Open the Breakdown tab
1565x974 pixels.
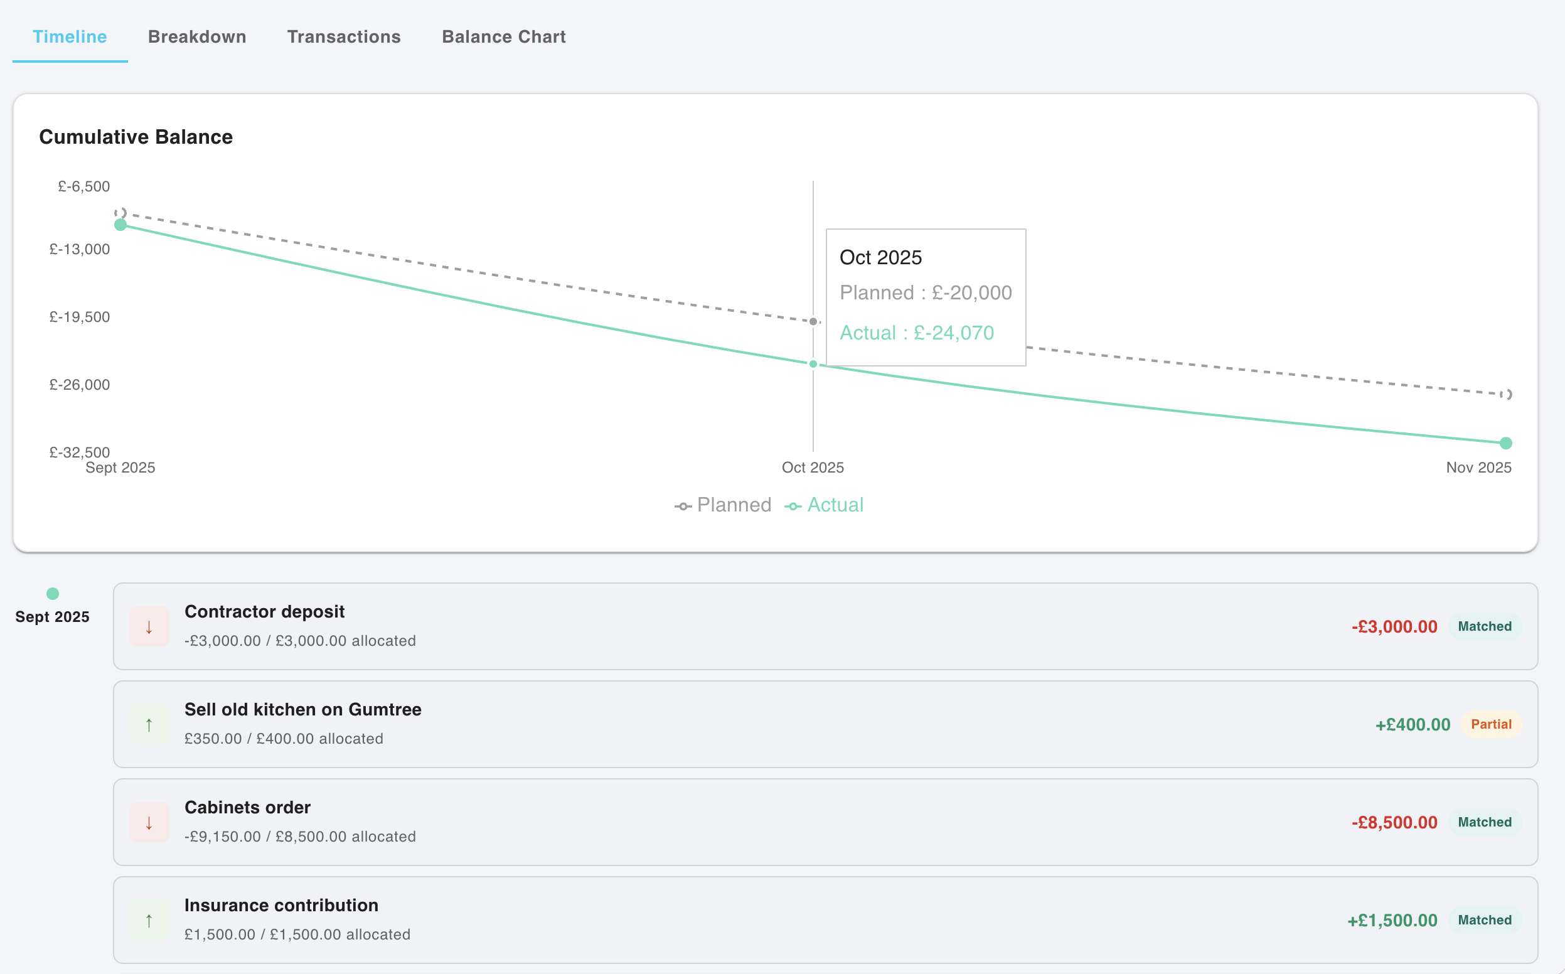click(x=197, y=37)
